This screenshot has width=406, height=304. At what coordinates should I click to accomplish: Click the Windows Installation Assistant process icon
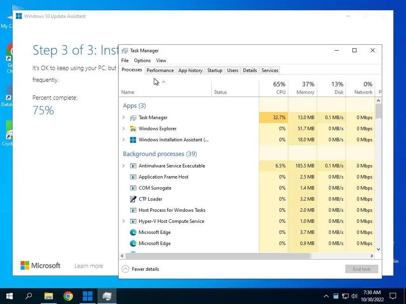(x=133, y=140)
